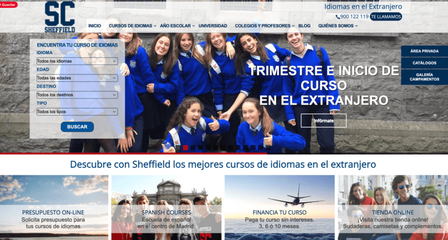Click Descubre con Sheffield heading

pyautogui.click(x=223, y=164)
